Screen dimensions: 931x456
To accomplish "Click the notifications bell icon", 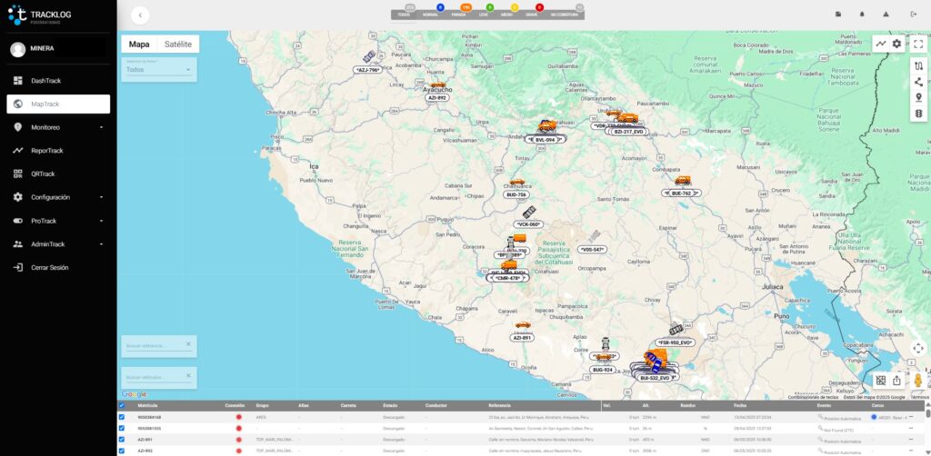I will [x=862, y=15].
